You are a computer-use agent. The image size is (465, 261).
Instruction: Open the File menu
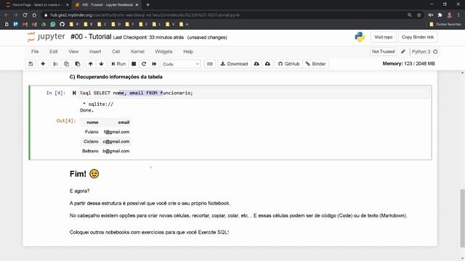[35, 51]
